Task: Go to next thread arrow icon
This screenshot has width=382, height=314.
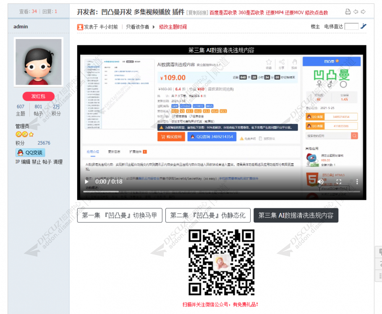Action: (363, 11)
